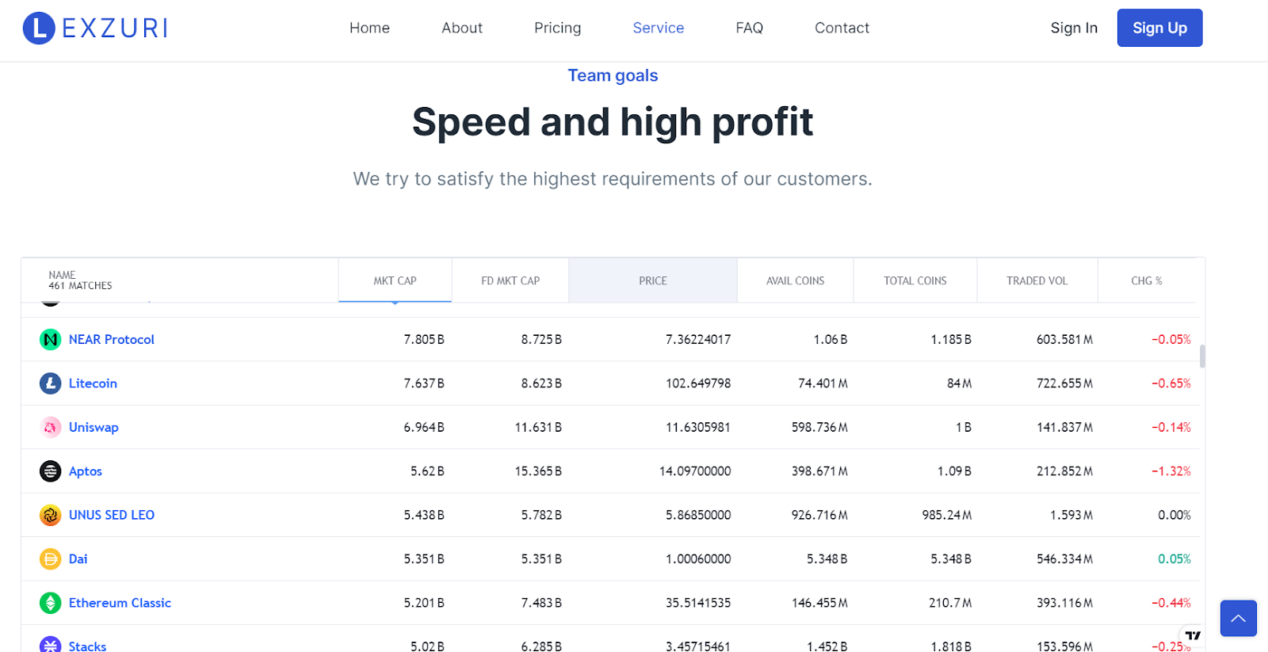
Task: Click Stacks price 3.45715461
Action: tap(698, 646)
